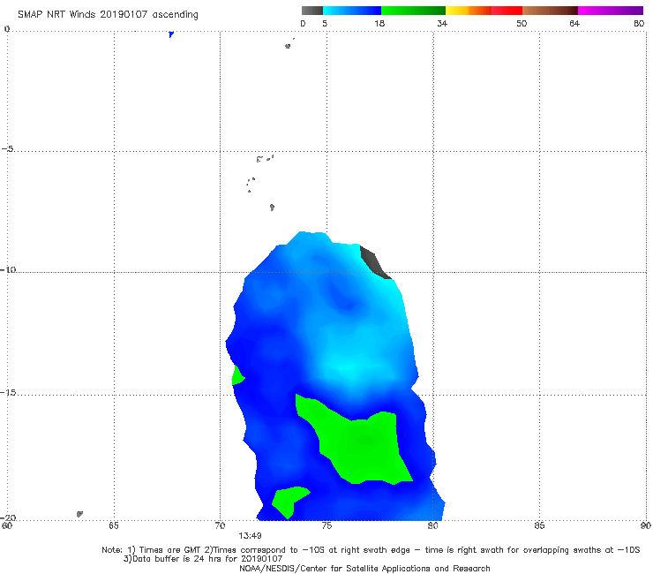Click the brown segment of the color bar
Viewport: 653px width, 574px height.
pyautogui.click(x=550, y=11)
